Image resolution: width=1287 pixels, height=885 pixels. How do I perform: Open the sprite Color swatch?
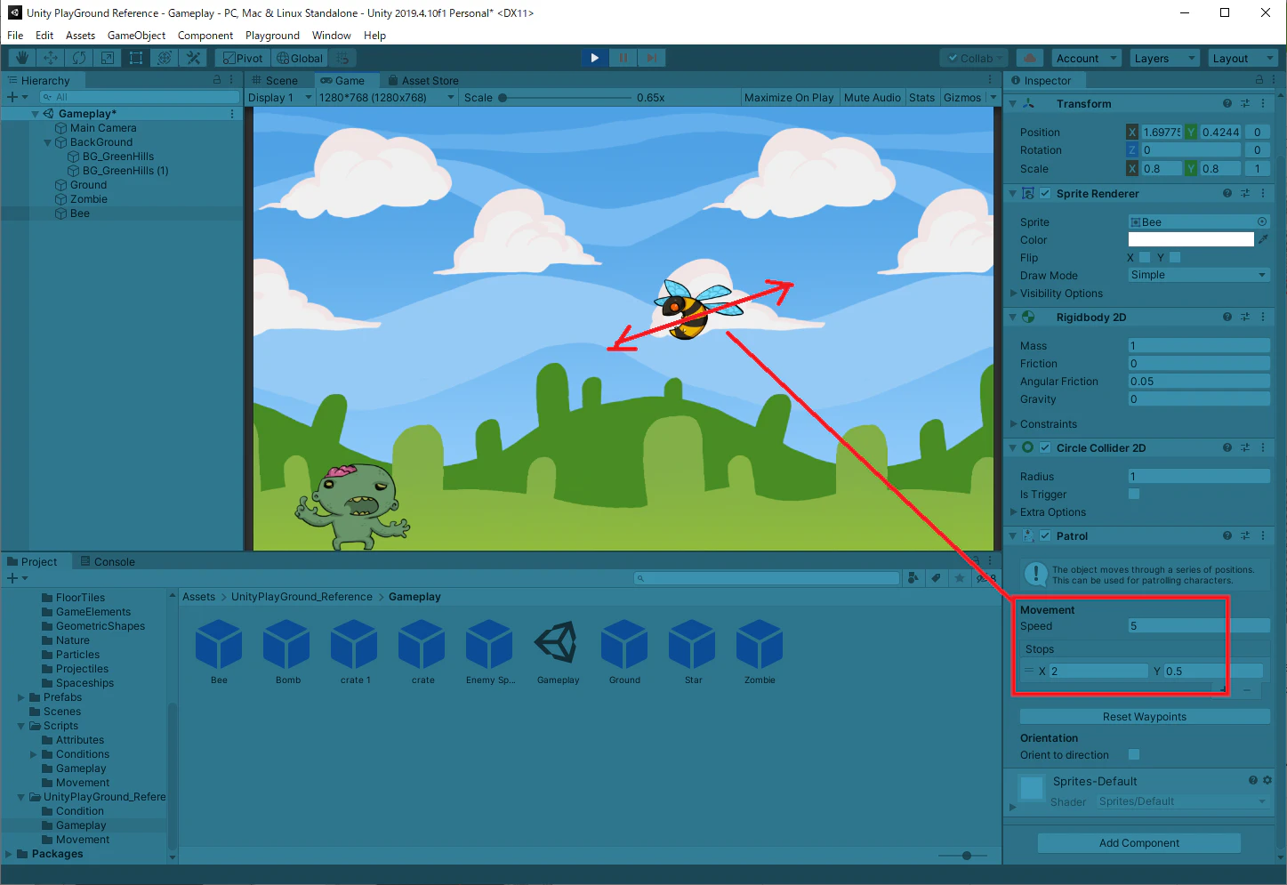(1191, 239)
